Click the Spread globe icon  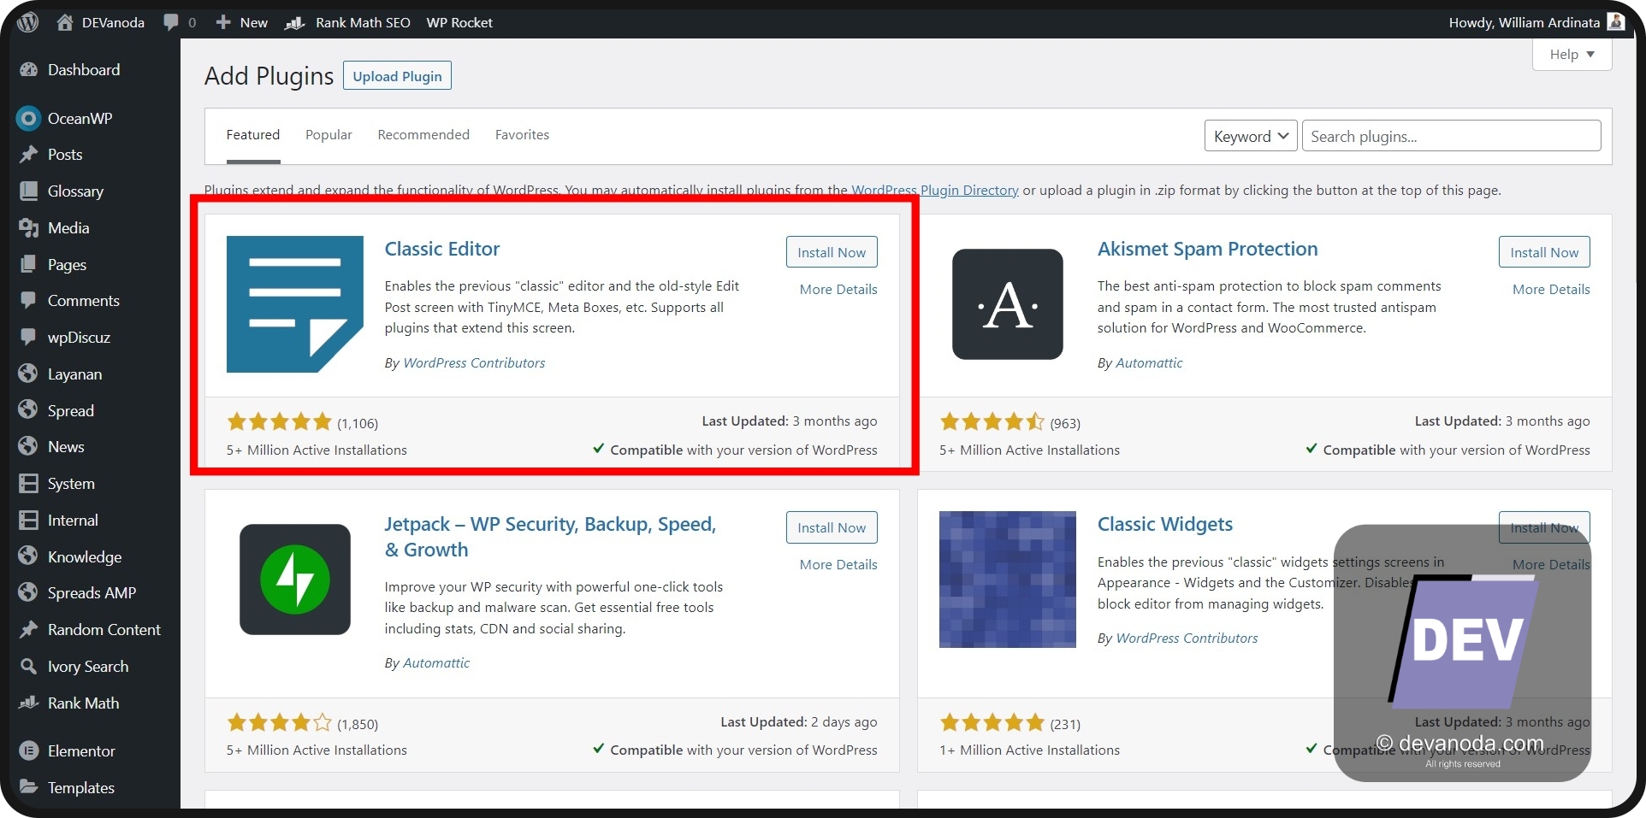(x=28, y=410)
